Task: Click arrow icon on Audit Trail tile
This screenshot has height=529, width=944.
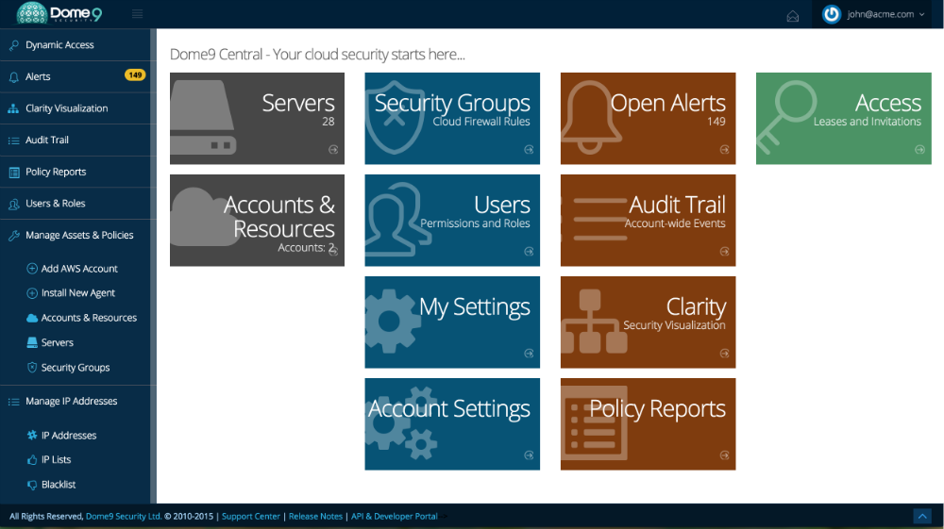Action: tap(724, 251)
